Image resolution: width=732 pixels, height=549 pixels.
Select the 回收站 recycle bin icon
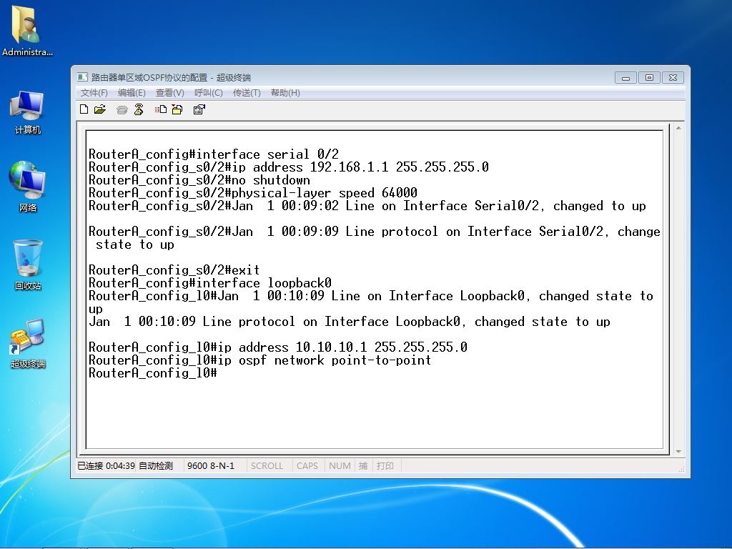[28, 264]
